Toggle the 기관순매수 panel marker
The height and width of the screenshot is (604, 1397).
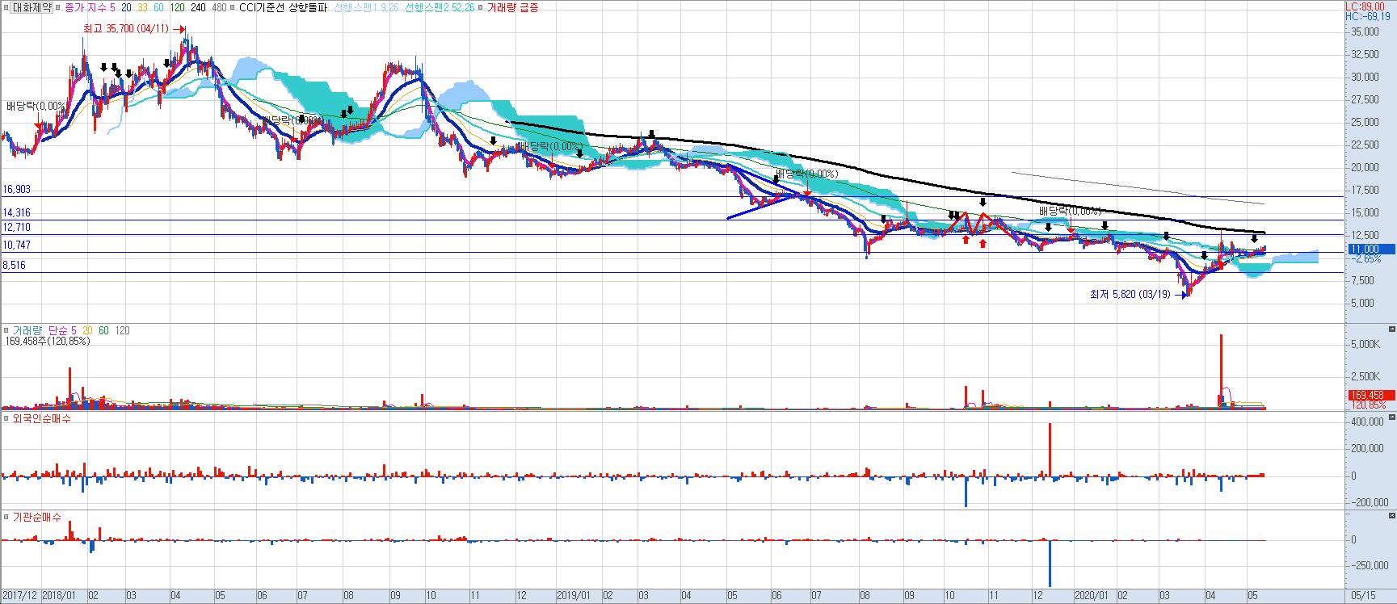(6, 517)
